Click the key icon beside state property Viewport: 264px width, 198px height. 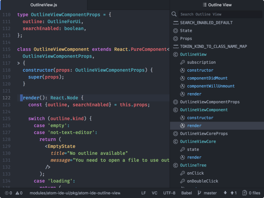(x=183, y=149)
